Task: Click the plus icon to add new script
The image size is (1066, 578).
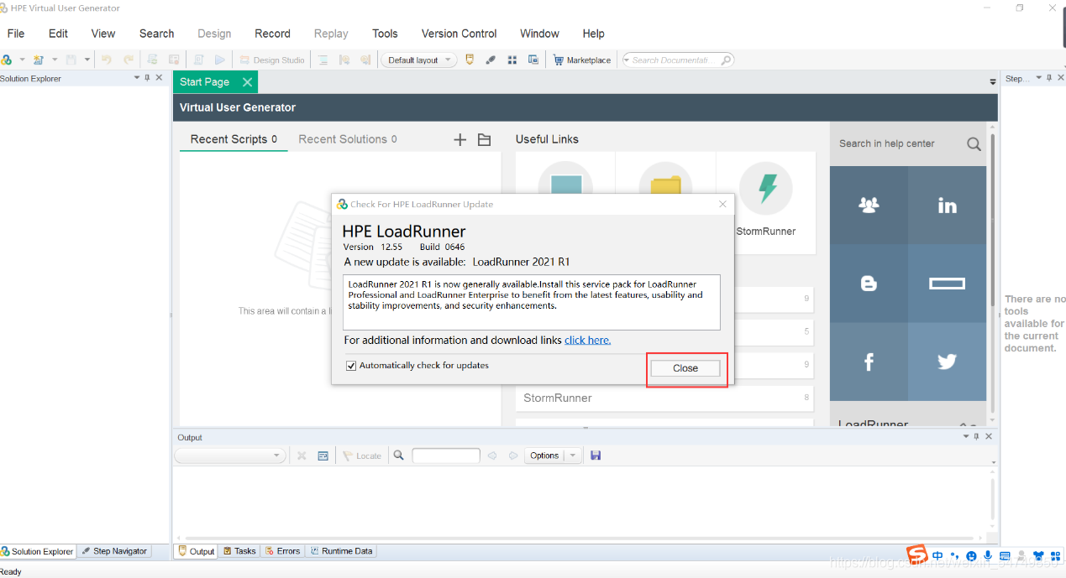Action: 459,140
